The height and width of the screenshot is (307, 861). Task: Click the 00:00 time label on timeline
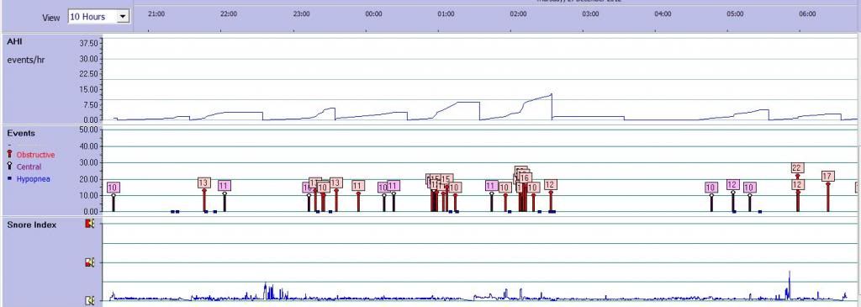coord(373,13)
